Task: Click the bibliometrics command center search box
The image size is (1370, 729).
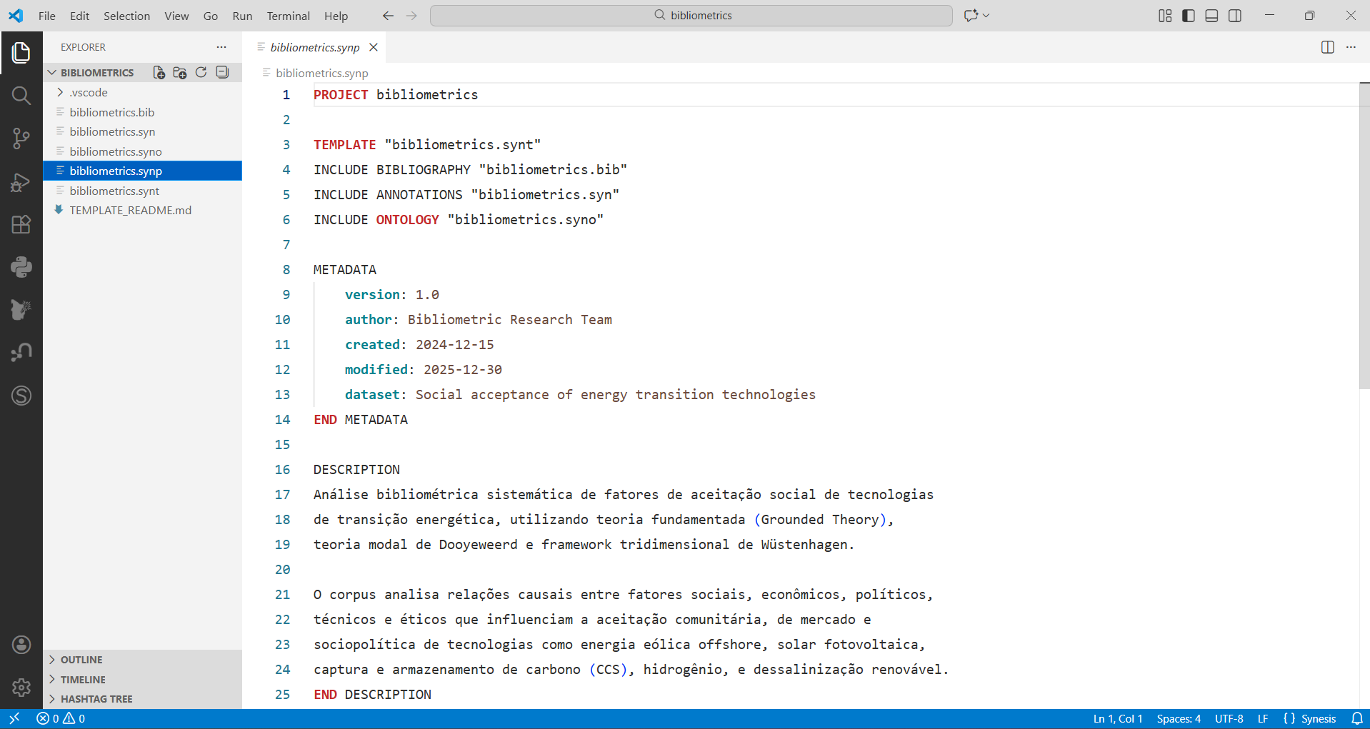Action: coord(691,16)
